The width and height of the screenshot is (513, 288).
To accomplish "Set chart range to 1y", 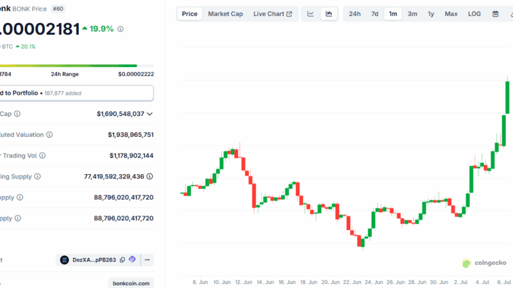I will (x=431, y=13).
